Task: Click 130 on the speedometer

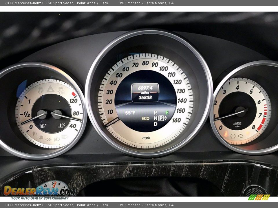Action: coord(181,91)
